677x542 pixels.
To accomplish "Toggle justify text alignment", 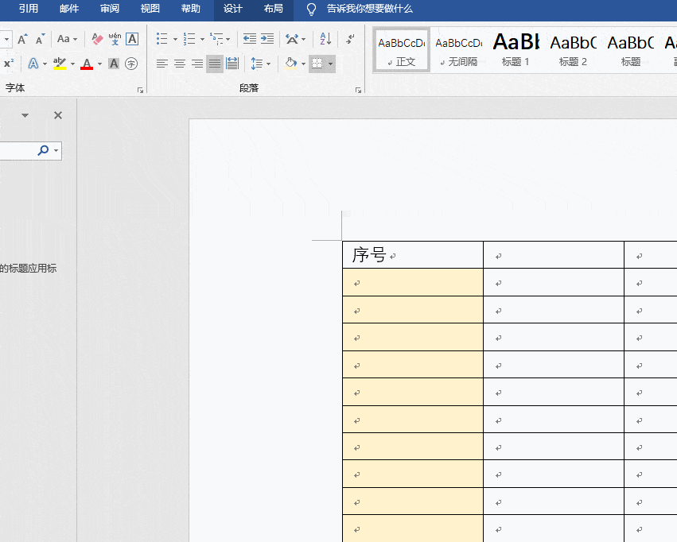I will coord(215,64).
